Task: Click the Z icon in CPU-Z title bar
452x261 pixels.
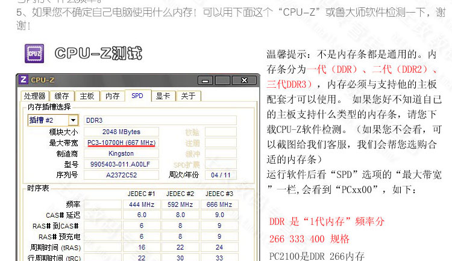Action: pos(24,80)
